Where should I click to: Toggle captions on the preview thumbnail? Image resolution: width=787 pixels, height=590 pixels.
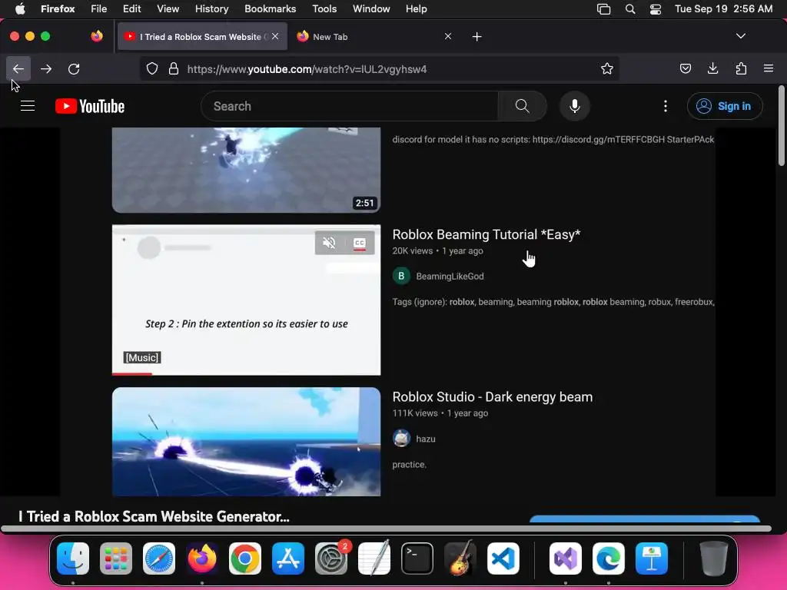point(360,243)
